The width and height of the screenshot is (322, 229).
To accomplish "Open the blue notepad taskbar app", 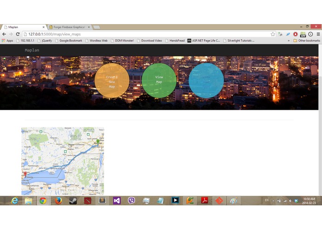I will pos(161,200).
